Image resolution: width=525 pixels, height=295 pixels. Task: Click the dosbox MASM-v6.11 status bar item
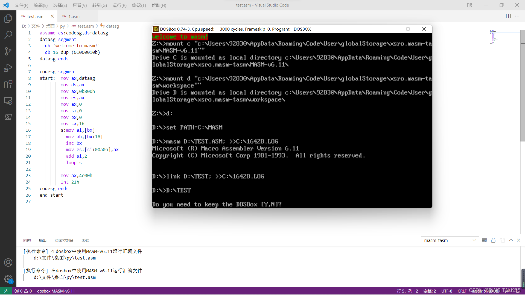tap(56, 291)
